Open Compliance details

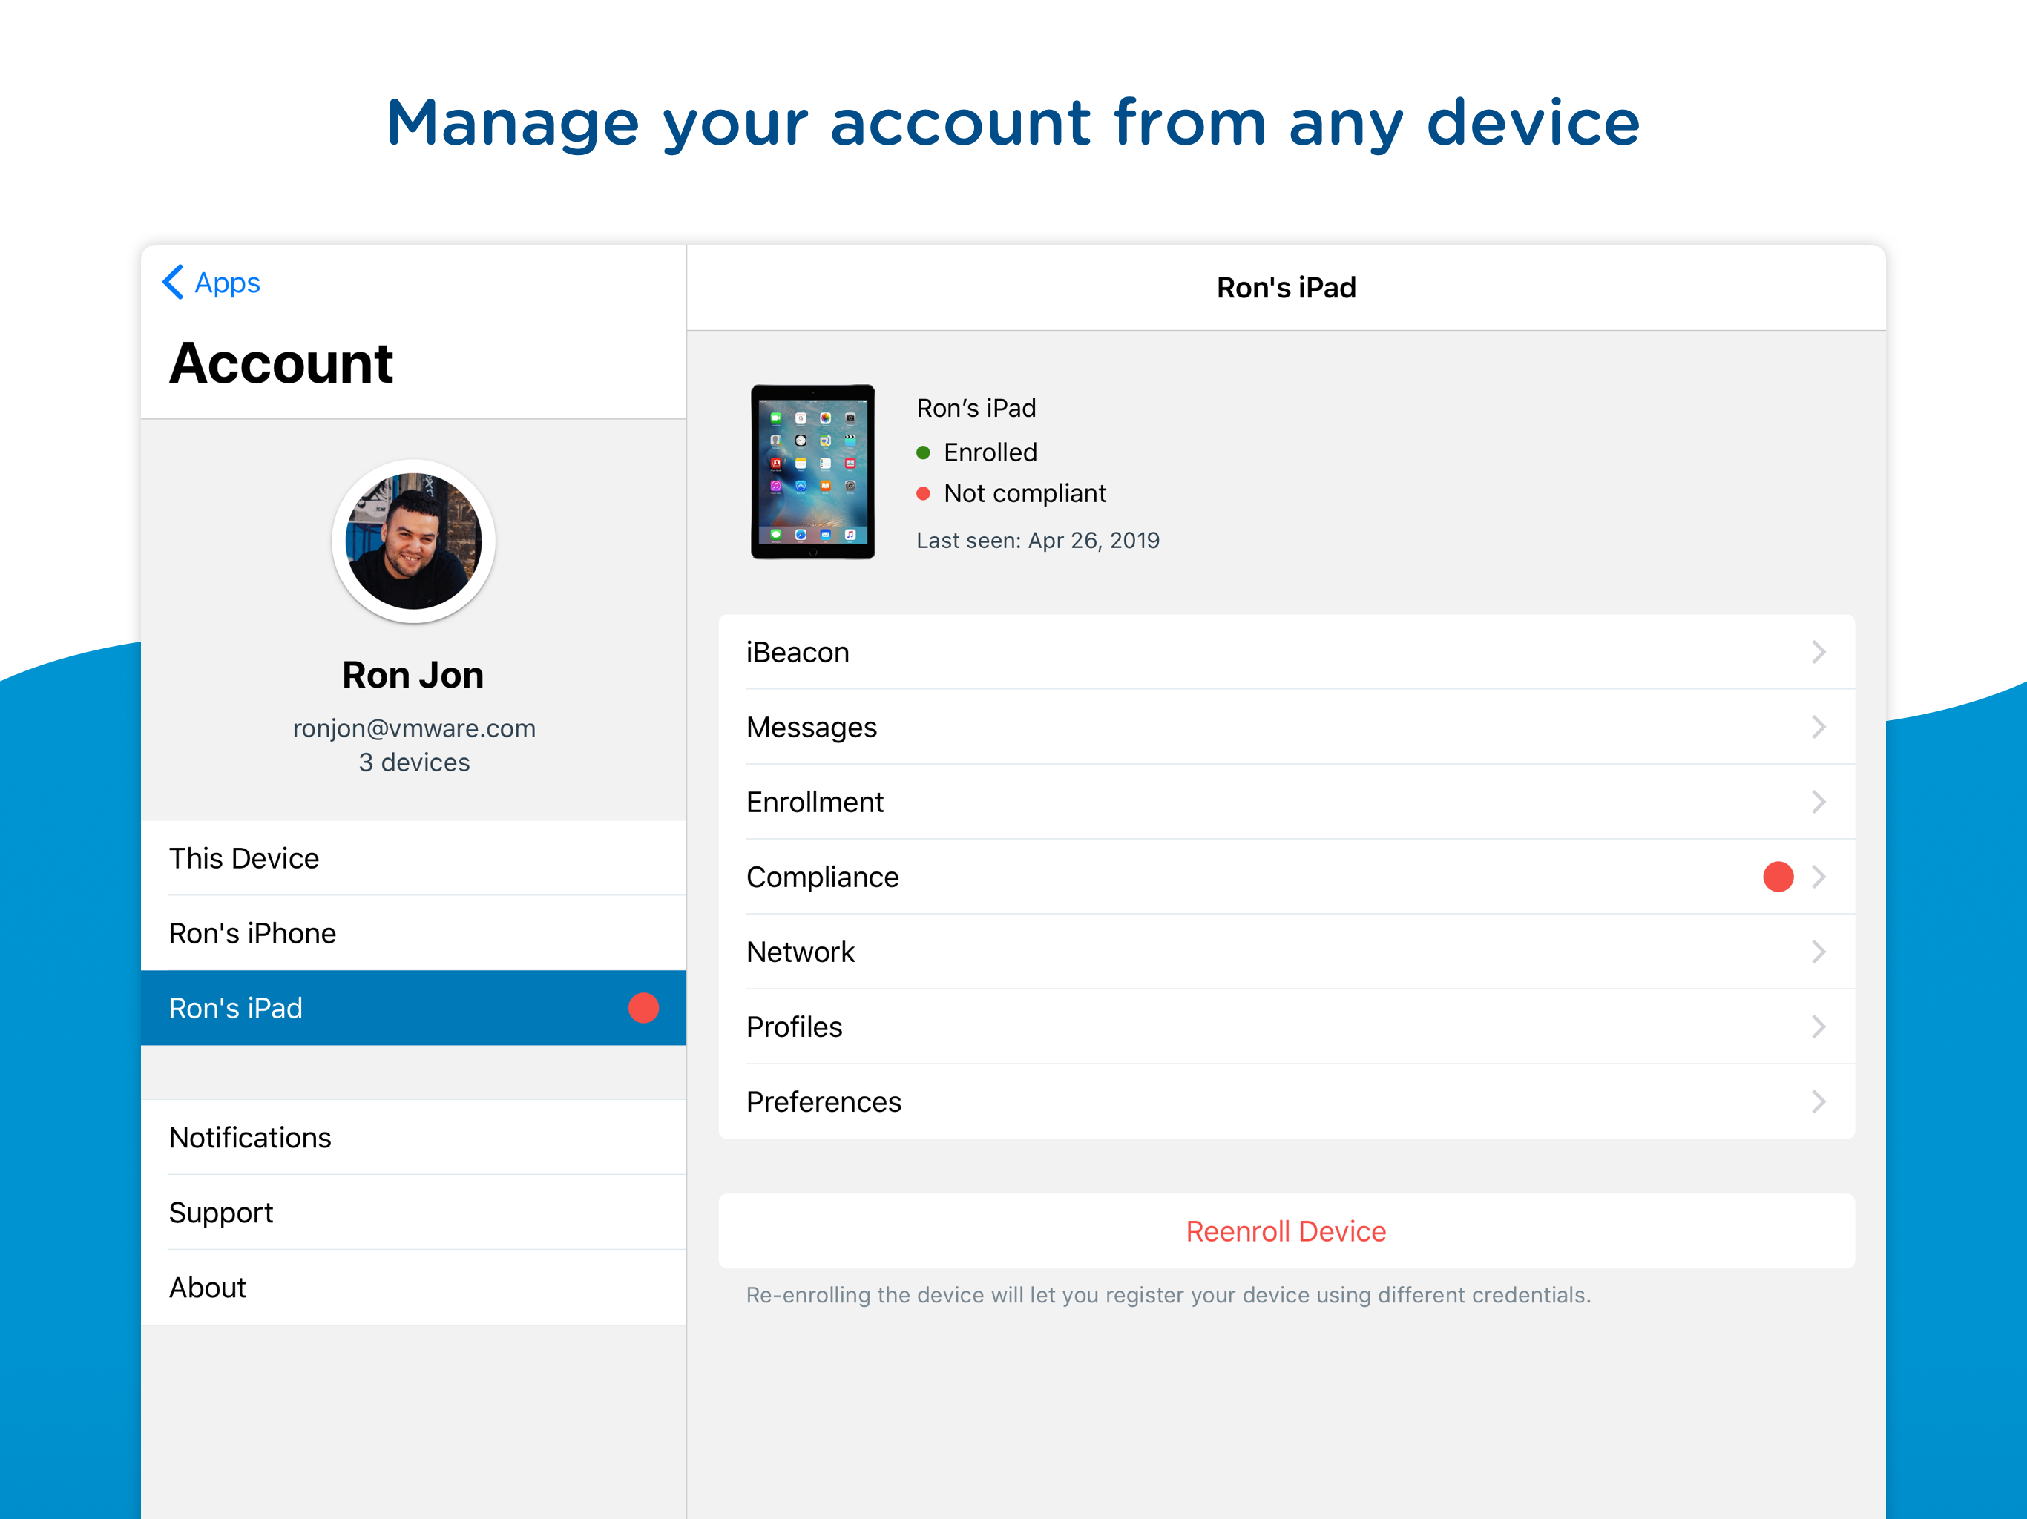(x=823, y=877)
